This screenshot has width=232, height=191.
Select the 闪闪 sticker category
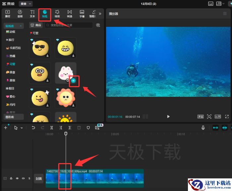coord(11,105)
